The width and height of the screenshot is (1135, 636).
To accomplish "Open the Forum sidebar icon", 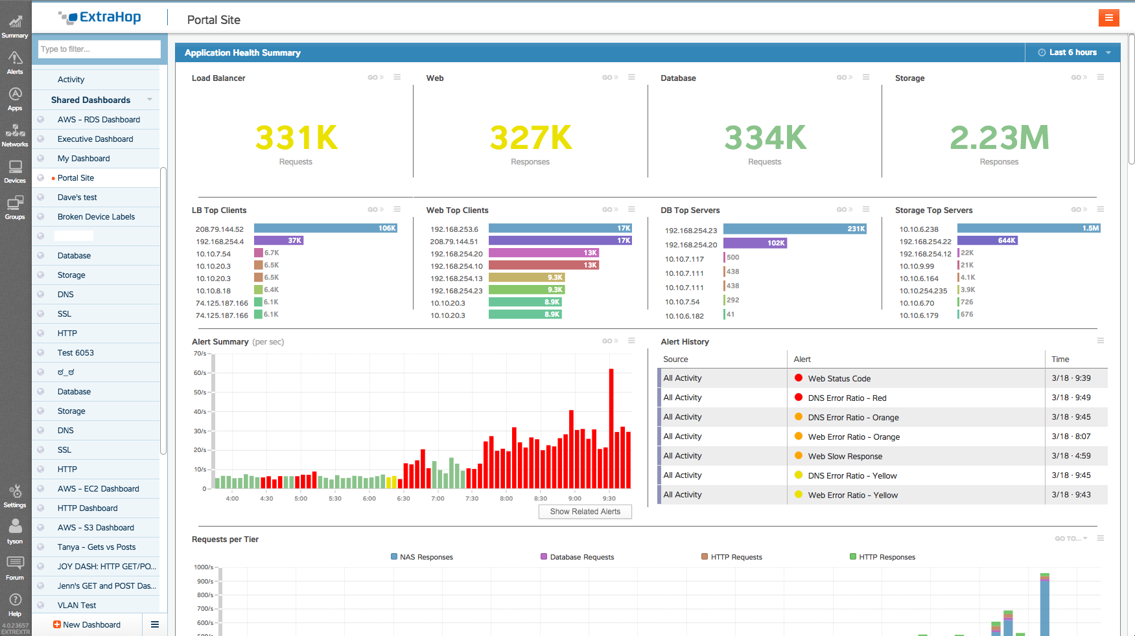I will click(x=15, y=569).
